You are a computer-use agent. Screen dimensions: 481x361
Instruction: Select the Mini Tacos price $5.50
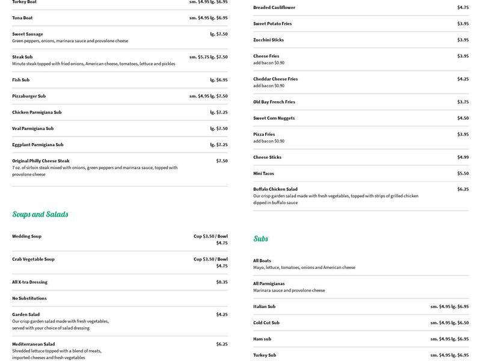462,173
